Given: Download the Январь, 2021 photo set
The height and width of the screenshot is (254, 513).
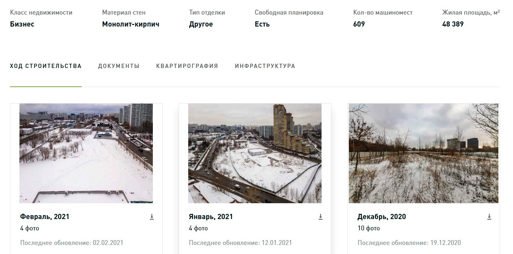Looking at the screenshot, I should click(321, 217).
